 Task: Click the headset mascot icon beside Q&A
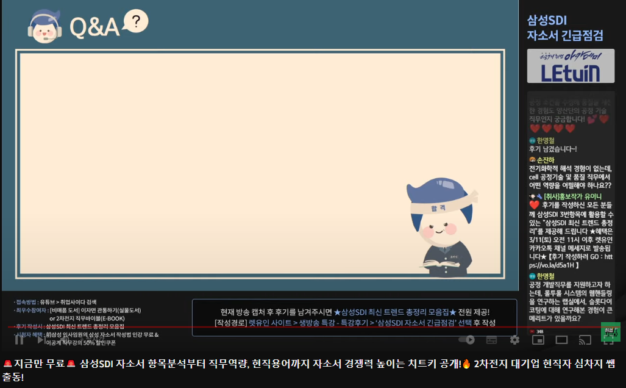click(44, 26)
